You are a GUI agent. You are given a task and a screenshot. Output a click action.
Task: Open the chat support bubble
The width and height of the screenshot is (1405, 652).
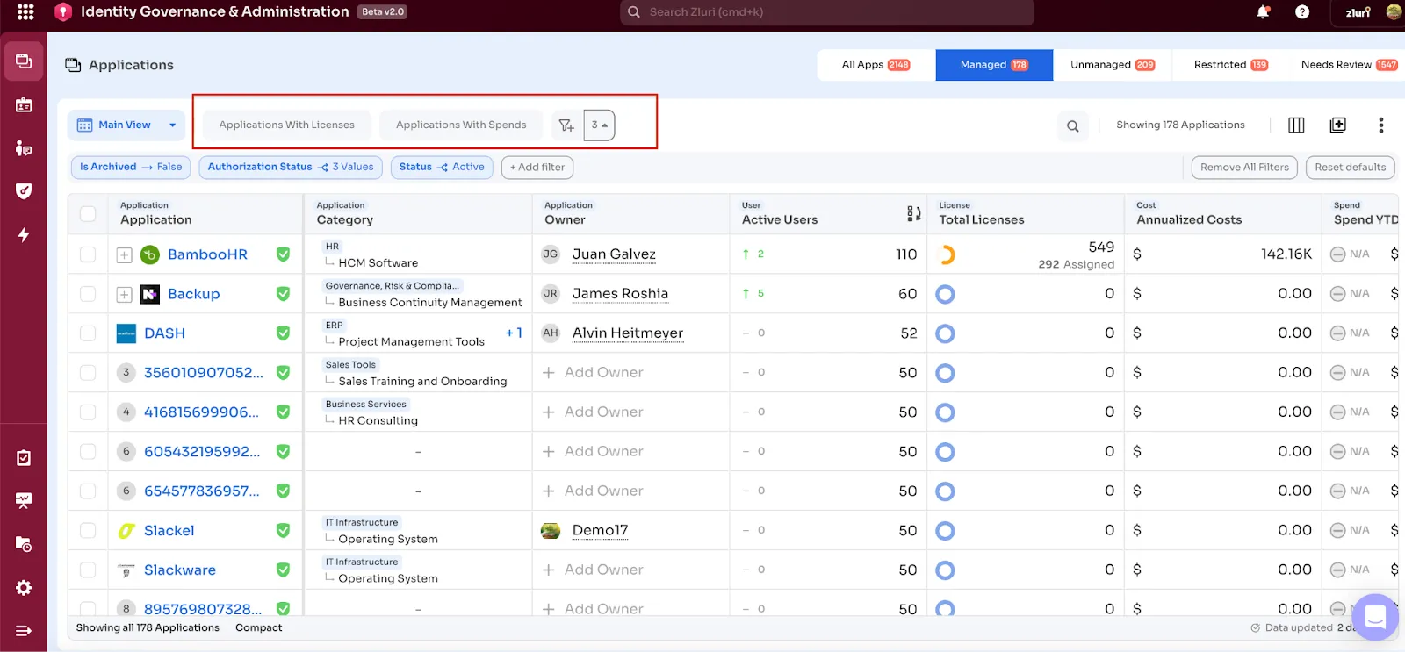[1375, 617]
